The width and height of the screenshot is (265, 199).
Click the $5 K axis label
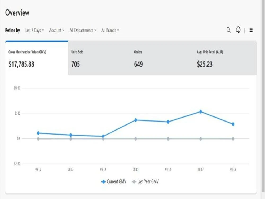click(x=17, y=113)
